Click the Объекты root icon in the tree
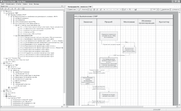 tap(4, 91)
